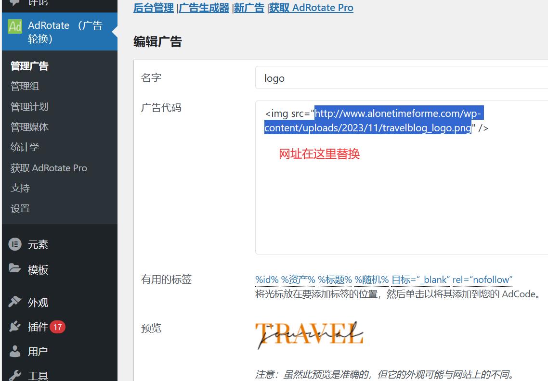
Task: Click the TRAVEL logo preview image
Action: (x=309, y=333)
